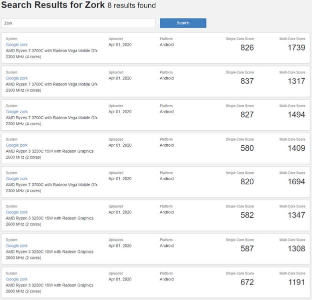Click the 1308 multi-core score figure
Image resolution: width=312 pixels, height=300 pixels.
[x=296, y=249]
